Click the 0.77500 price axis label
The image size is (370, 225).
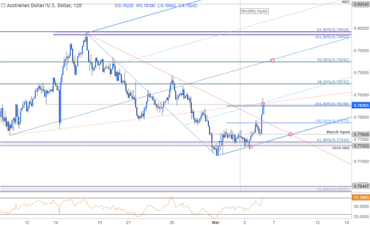(361, 139)
